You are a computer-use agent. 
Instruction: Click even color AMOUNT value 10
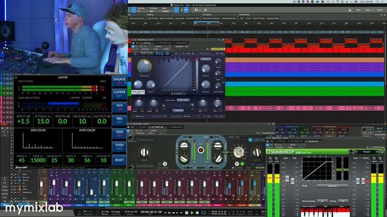click(x=103, y=160)
